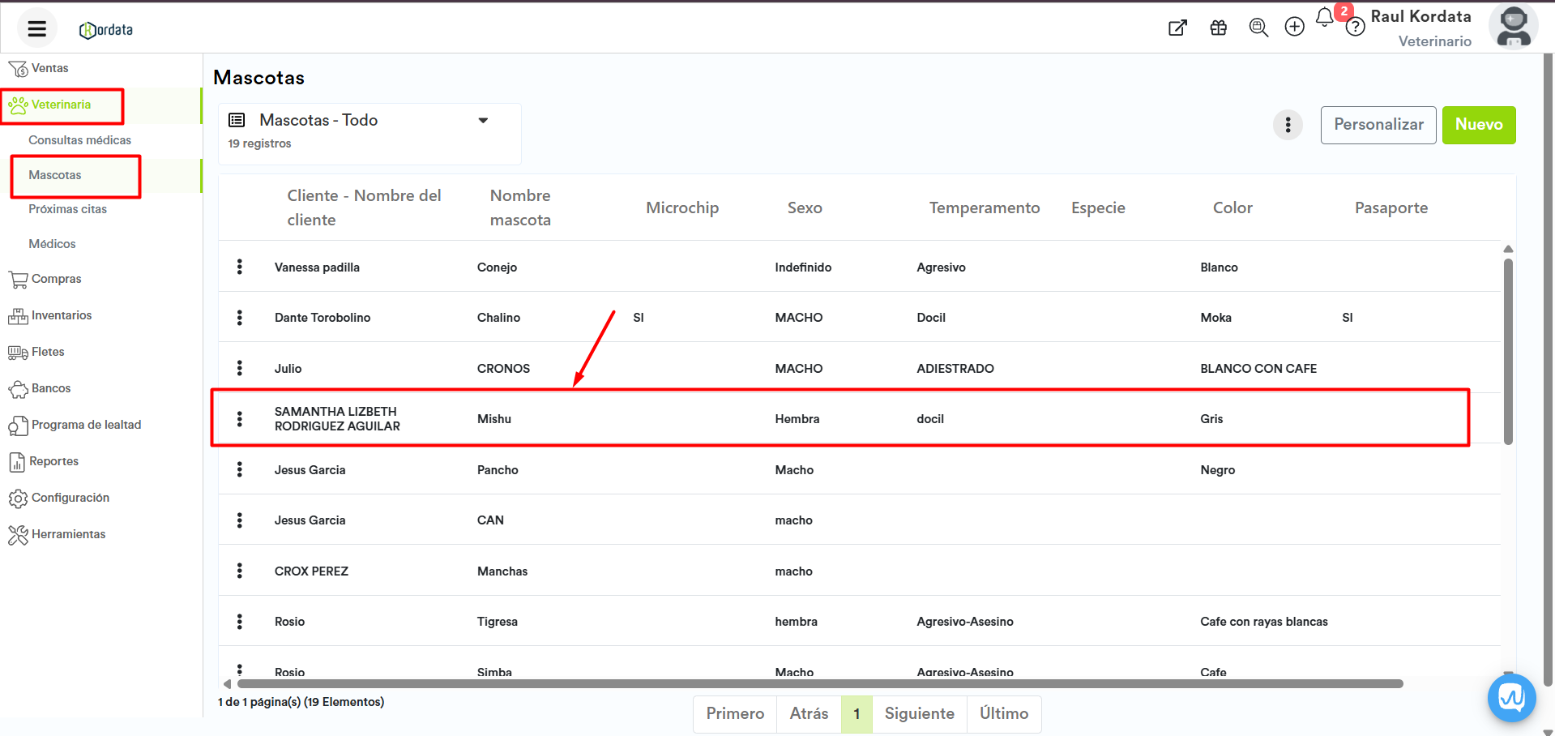Expand the Mascotas - Todo view dropdown

483,121
